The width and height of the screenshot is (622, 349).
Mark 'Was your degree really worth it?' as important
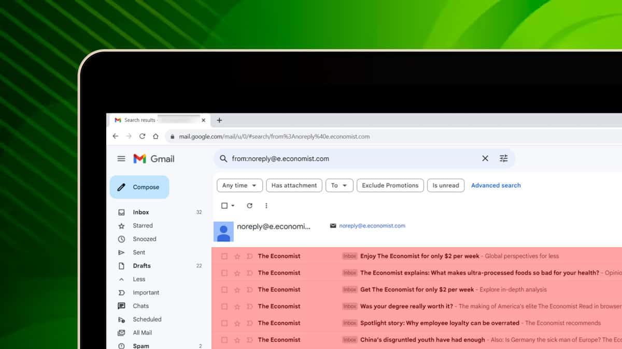click(x=249, y=307)
